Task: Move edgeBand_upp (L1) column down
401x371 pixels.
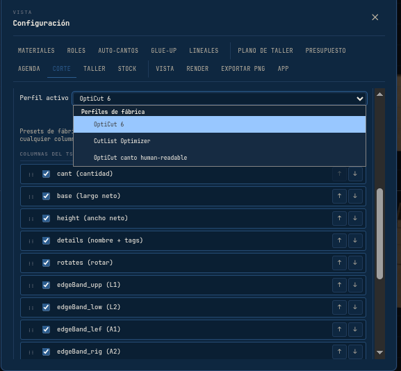Action: [x=355, y=285]
